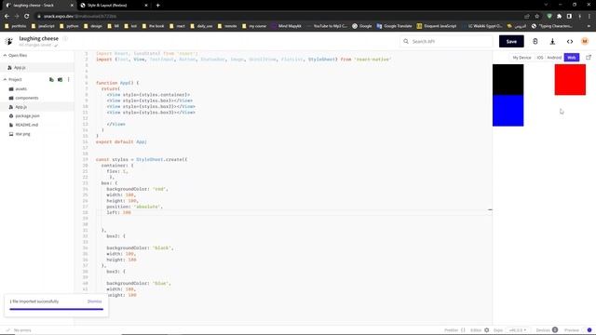Viewport: 596px width, 335px height.
Task: Click the Expo Snack logo icon
Action: point(8,41)
